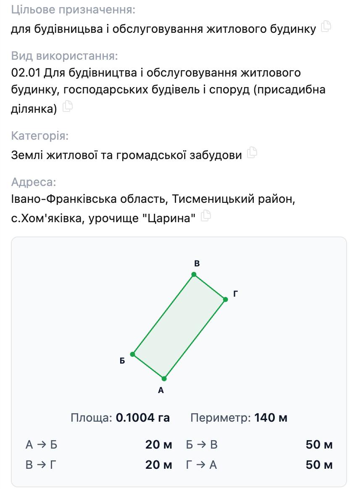Click the Землі житлової та громадської забудови text
The height and width of the screenshot is (489, 358).
[126, 155]
